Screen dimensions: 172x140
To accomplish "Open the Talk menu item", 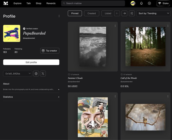I will coord(29,3).
